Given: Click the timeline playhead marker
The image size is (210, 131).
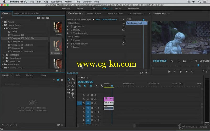Looking at the screenshot, I should (112, 86).
